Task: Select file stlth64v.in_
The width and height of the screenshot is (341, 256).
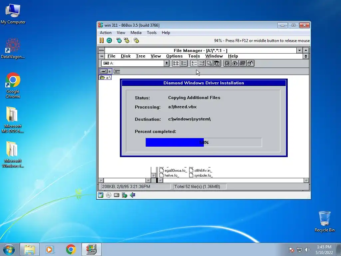Action: coord(200,170)
